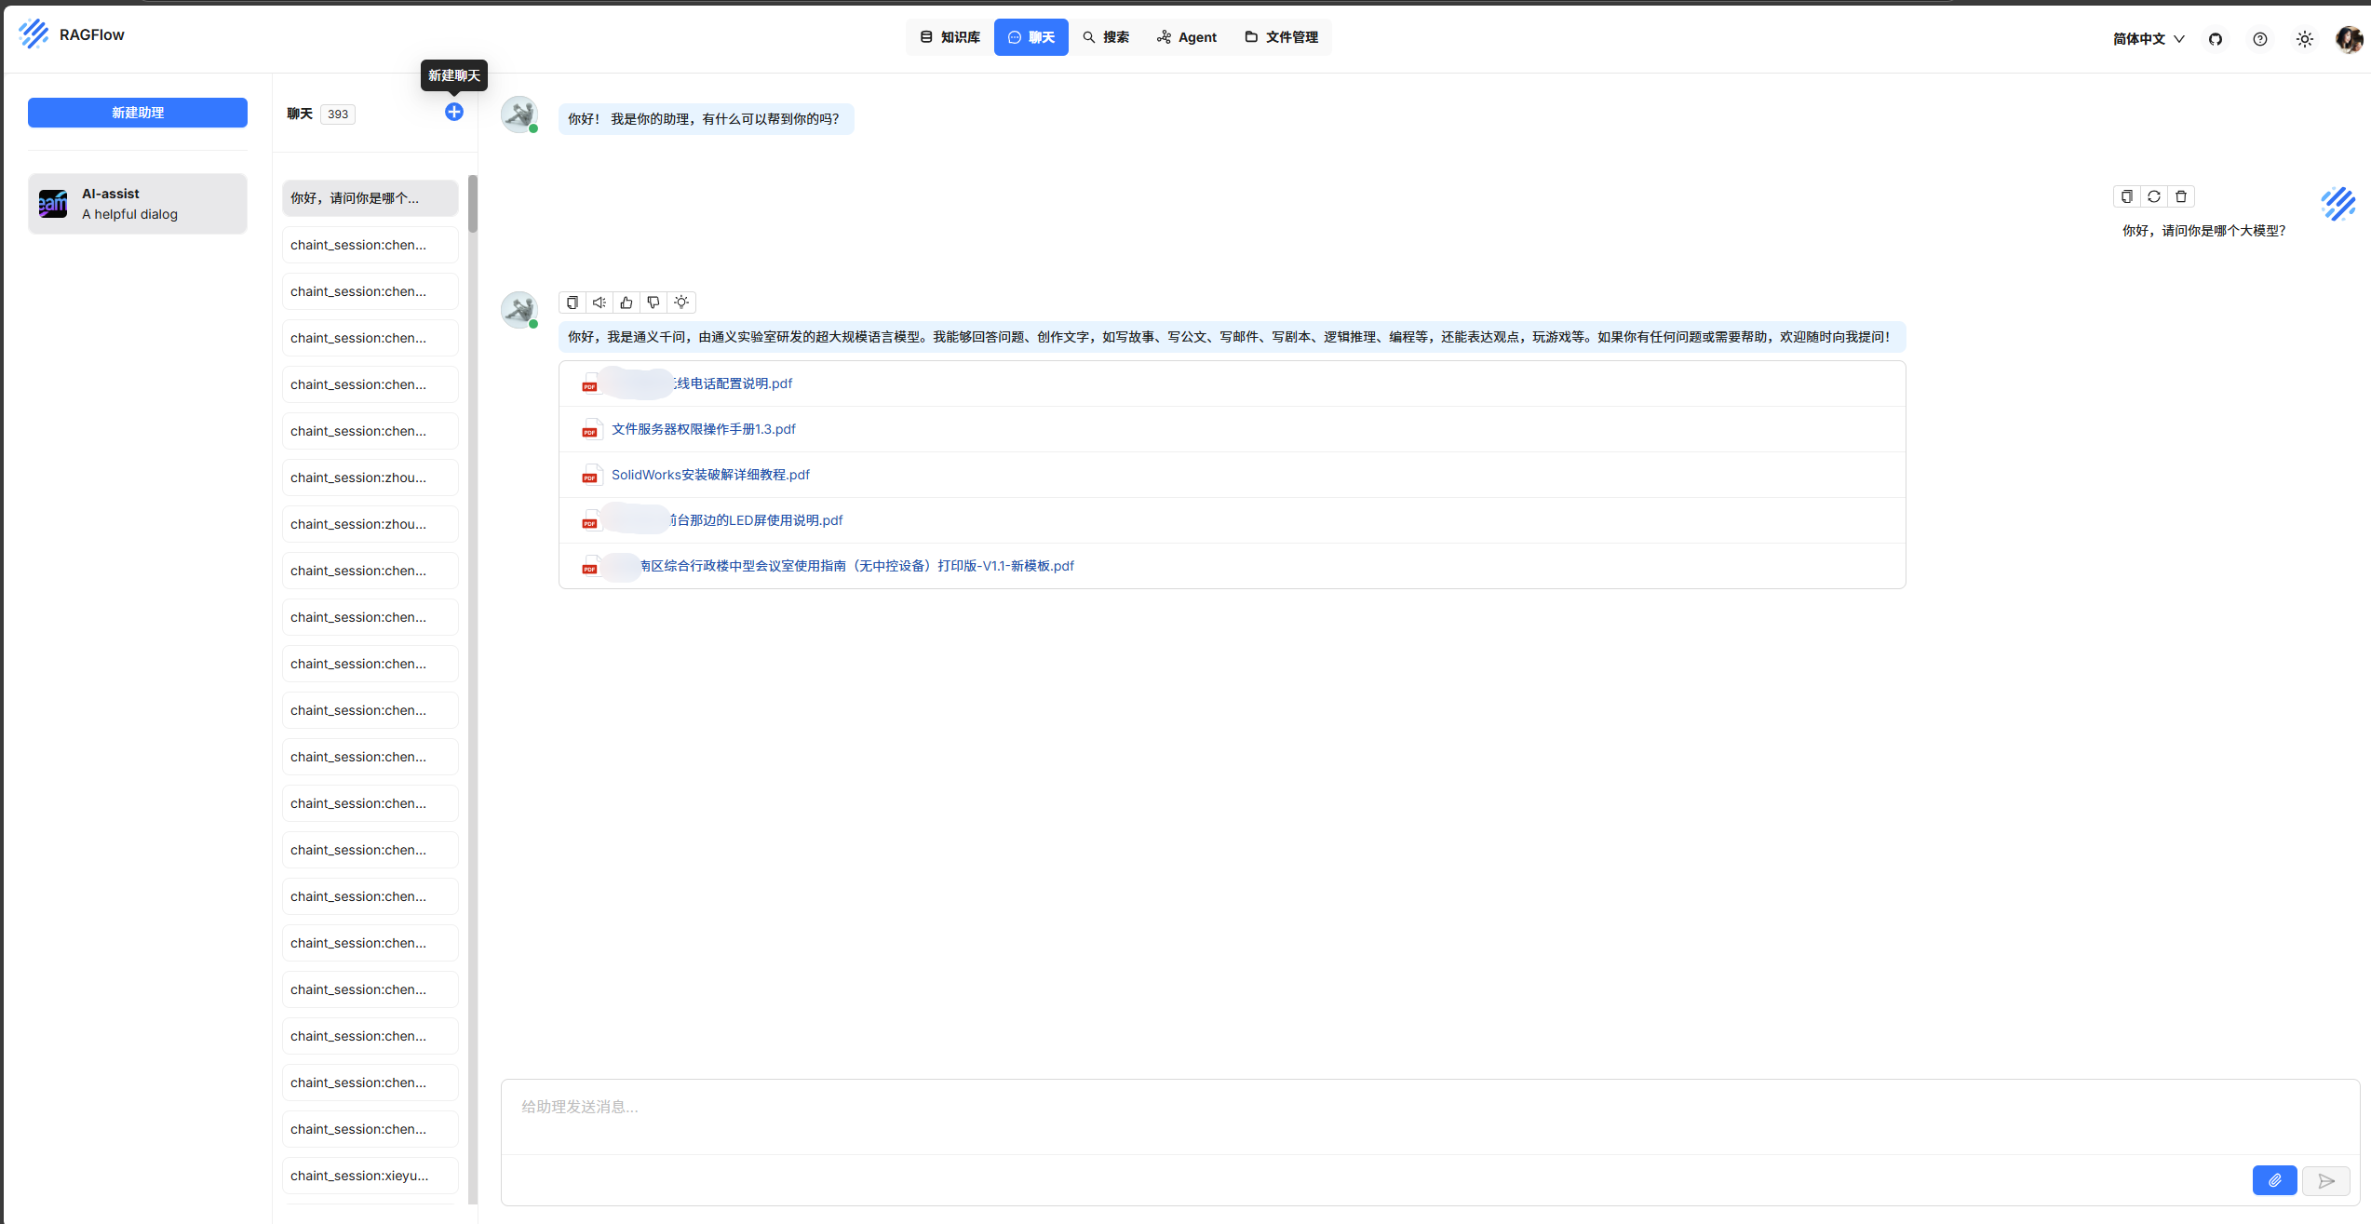Expand the 简体中文 language dropdown
2371x1224 pixels.
click(2148, 39)
